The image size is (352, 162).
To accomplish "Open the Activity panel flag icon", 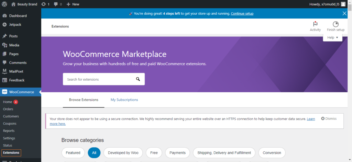I will tap(315, 26).
